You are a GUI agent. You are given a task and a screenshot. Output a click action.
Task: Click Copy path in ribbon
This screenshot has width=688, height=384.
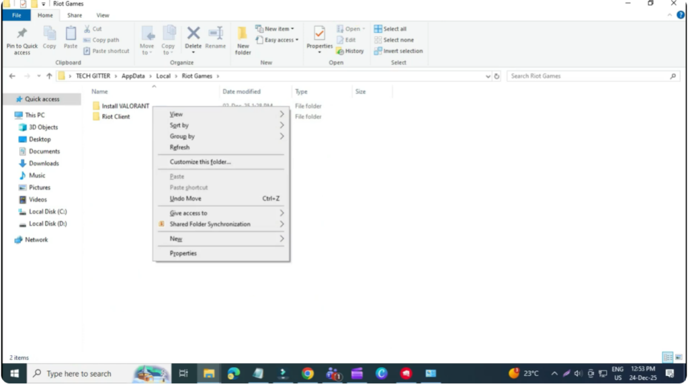[x=101, y=40]
